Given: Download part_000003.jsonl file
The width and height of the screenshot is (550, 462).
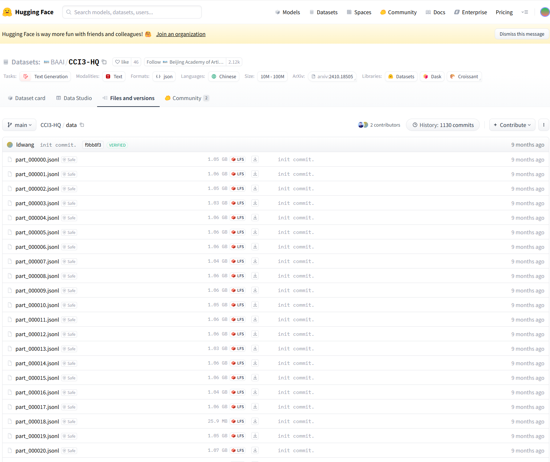Looking at the screenshot, I should click(255, 203).
